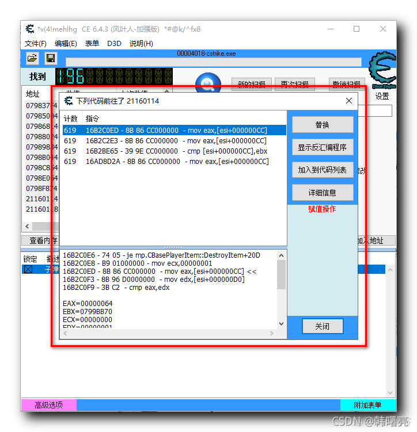The height and width of the screenshot is (432, 417).
Task: Click the left arrow under the address list
Action: [x=27, y=227]
